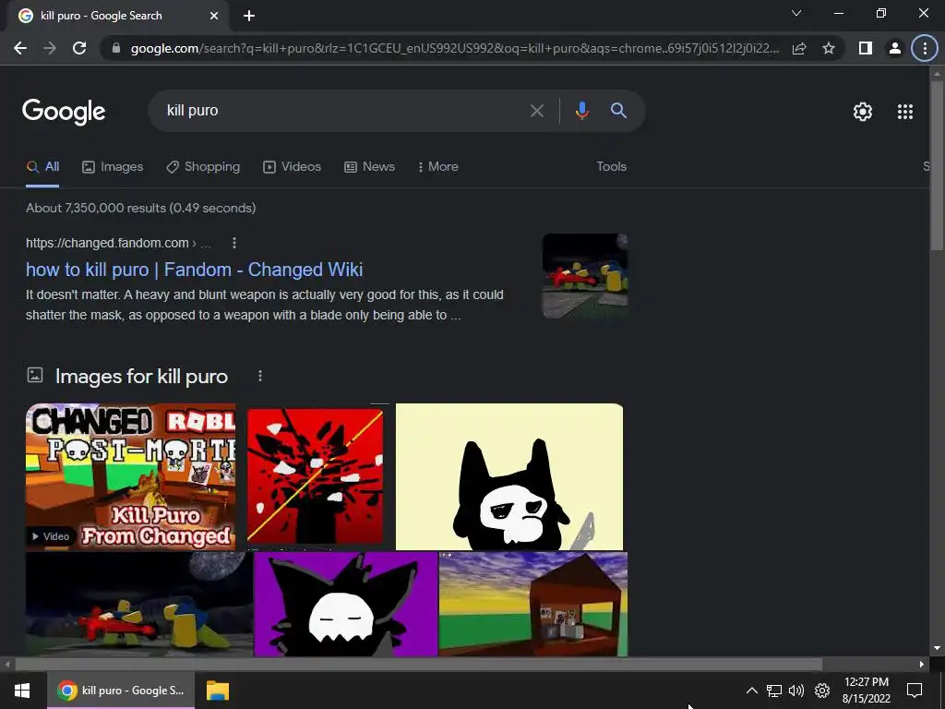Open the Chrome side panel
The image size is (945, 709).
[x=866, y=48]
